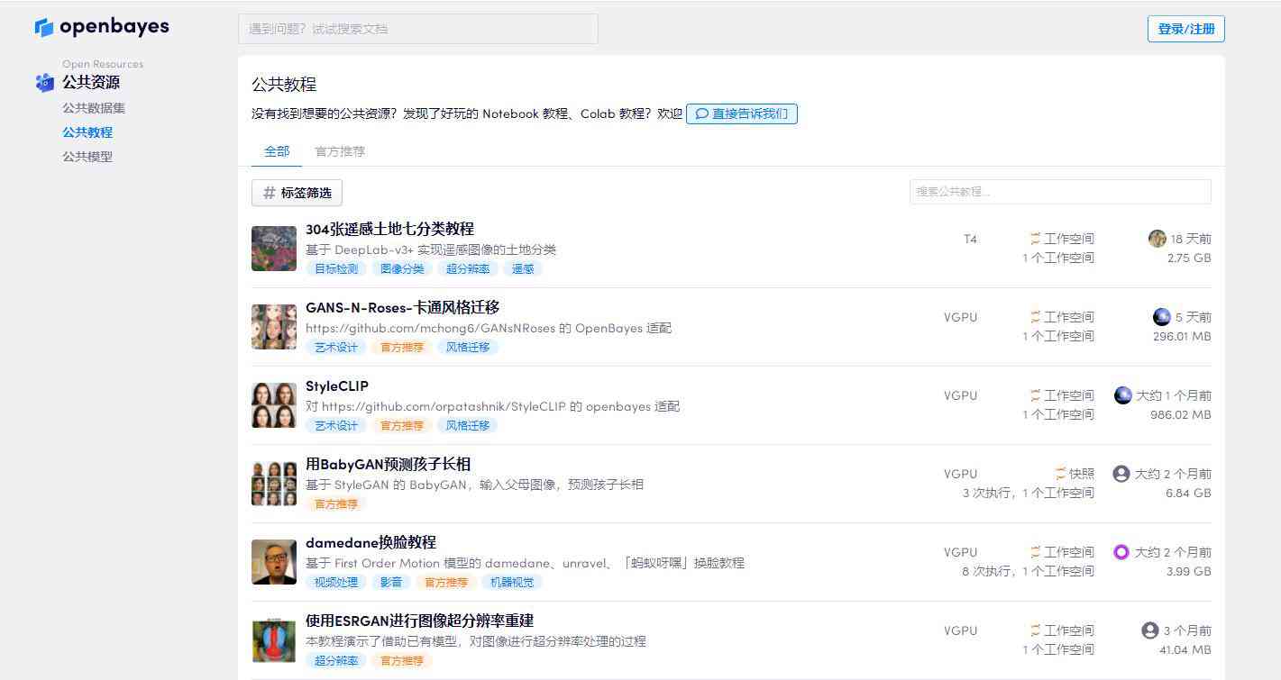The image size is (1281, 680).
Task: Open damedane换脸教程 tutorial title
Action: pos(371,542)
